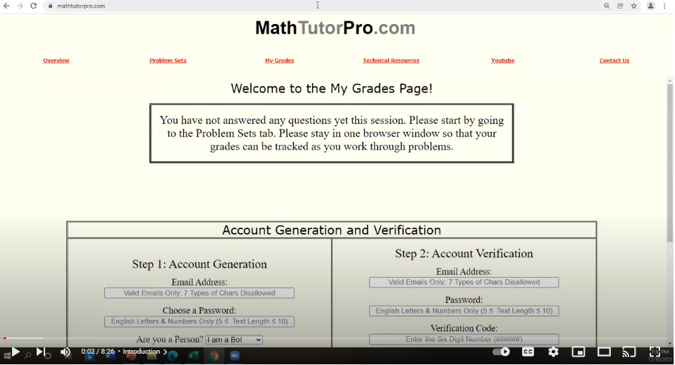Click the browser forward arrow
The image size is (675, 365).
20,6
